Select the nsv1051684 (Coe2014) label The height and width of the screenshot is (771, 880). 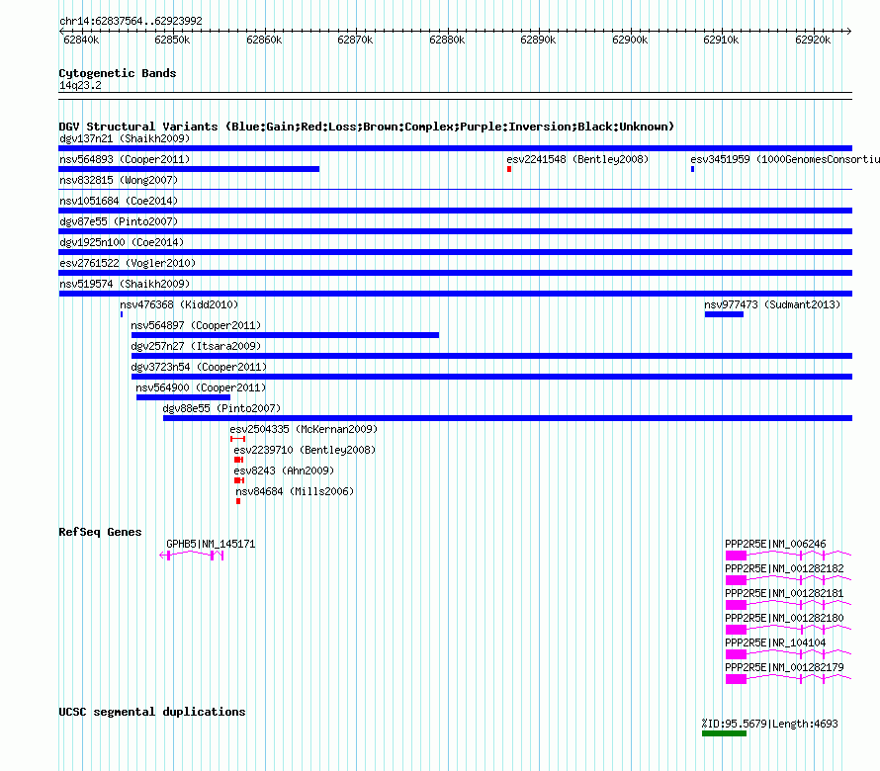tap(119, 201)
